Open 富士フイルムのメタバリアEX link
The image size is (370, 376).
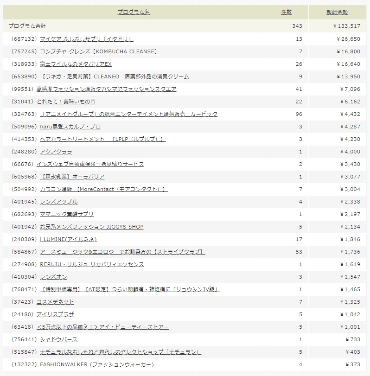tap(76, 64)
